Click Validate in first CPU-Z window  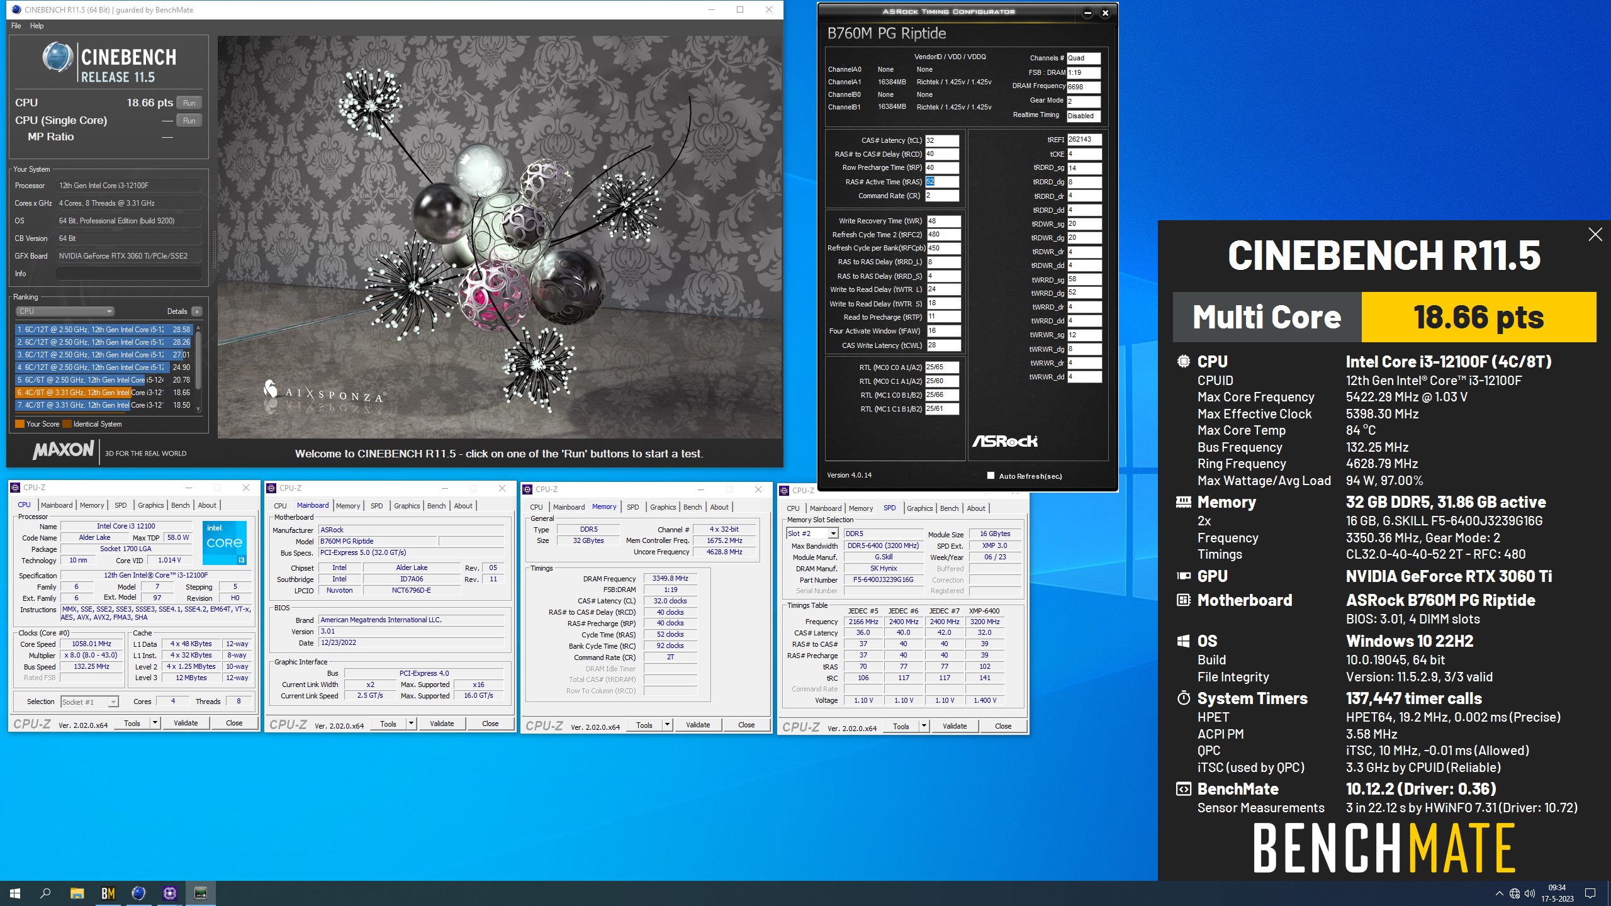coord(186,723)
